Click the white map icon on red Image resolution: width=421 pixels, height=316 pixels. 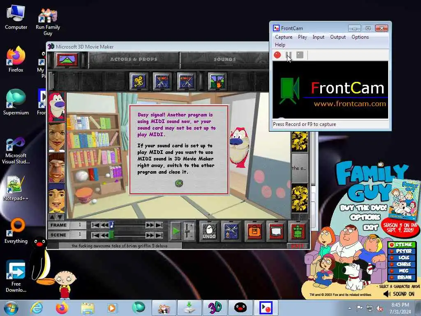(276, 231)
